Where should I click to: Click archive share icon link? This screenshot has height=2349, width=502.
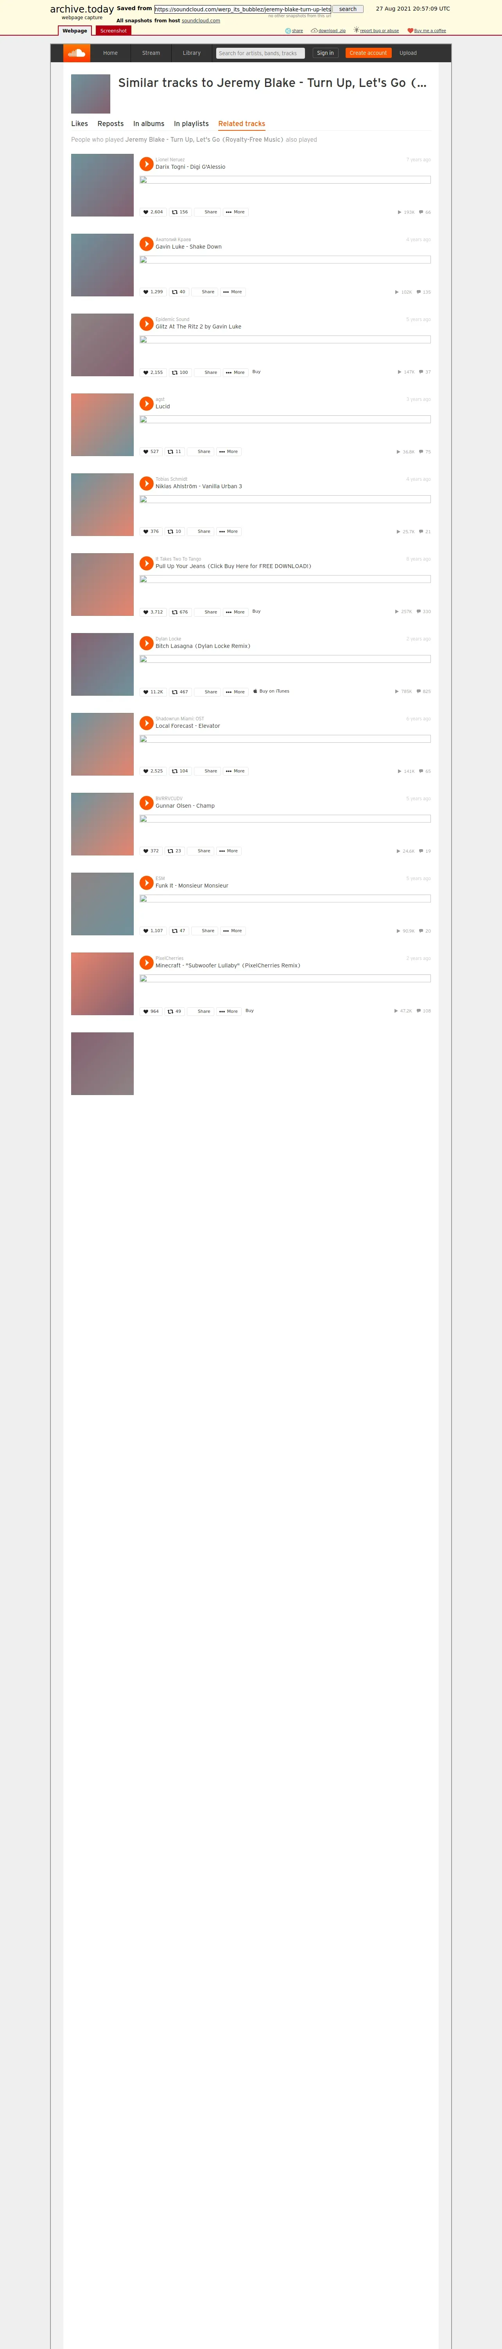[294, 30]
